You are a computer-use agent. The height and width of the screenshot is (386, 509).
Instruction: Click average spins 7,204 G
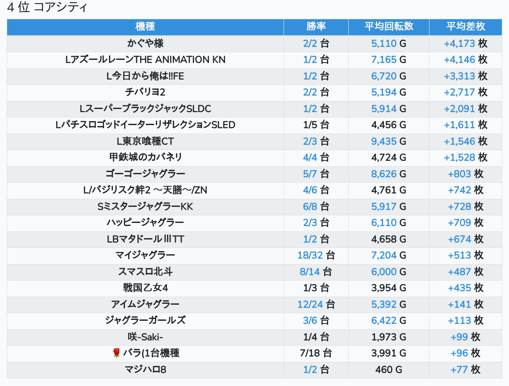(x=388, y=256)
